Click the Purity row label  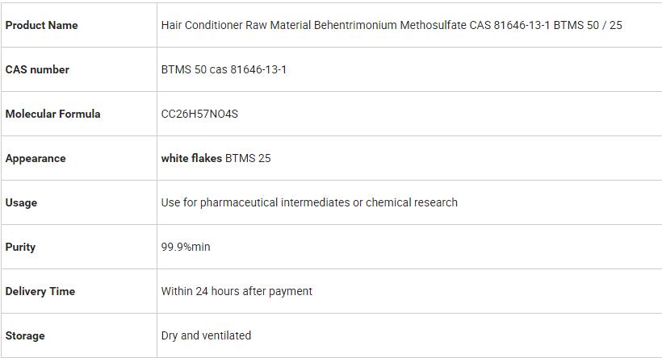20,247
